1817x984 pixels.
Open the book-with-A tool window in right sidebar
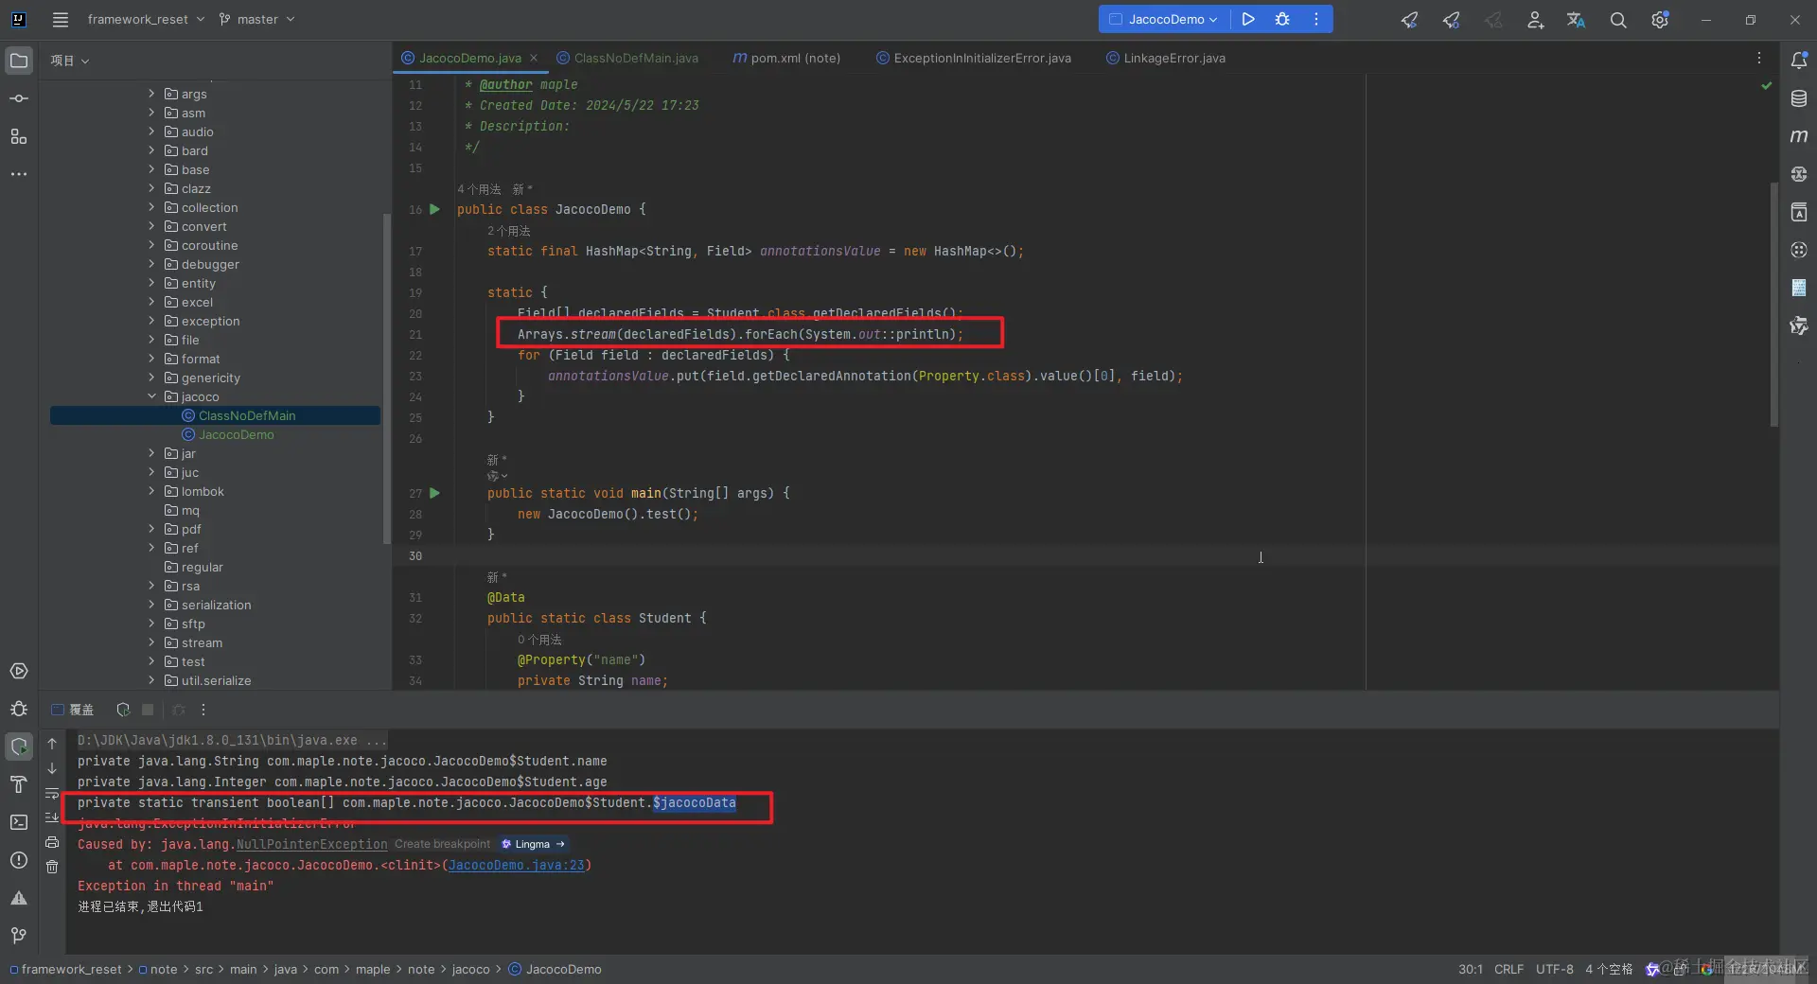click(1799, 212)
